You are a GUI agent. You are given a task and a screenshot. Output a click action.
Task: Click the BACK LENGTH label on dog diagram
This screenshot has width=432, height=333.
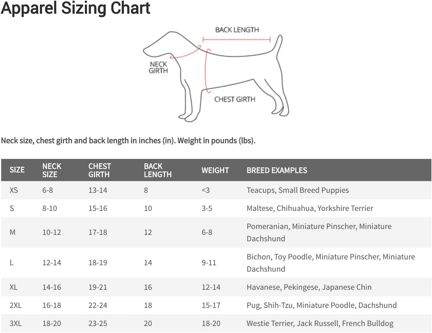coord(237,30)
